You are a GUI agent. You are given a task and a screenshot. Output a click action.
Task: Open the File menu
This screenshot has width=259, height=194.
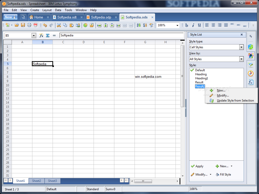point(6,10)
